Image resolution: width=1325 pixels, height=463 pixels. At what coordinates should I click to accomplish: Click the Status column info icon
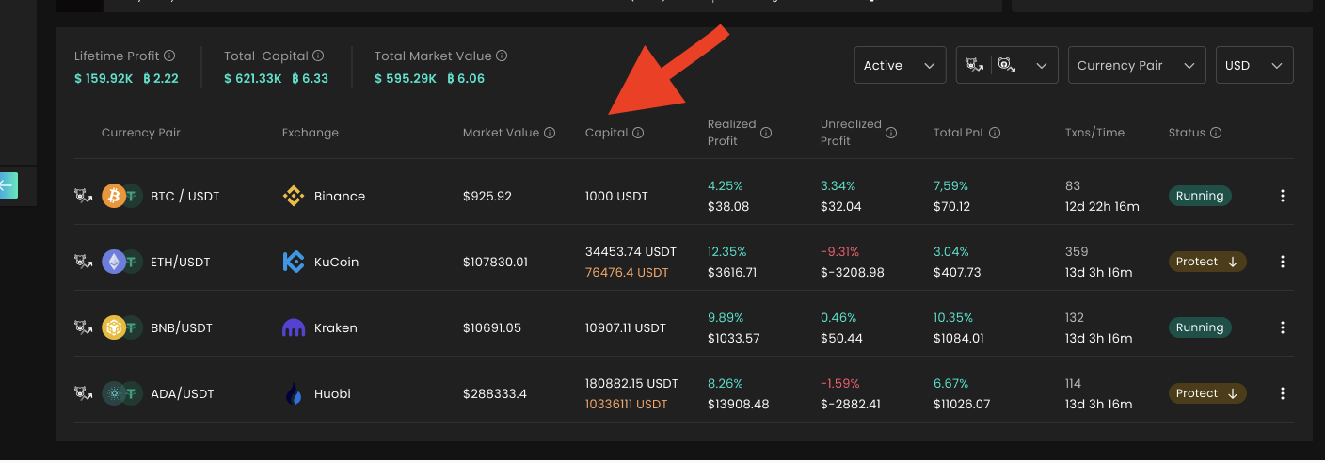(x=1216, y=134)
